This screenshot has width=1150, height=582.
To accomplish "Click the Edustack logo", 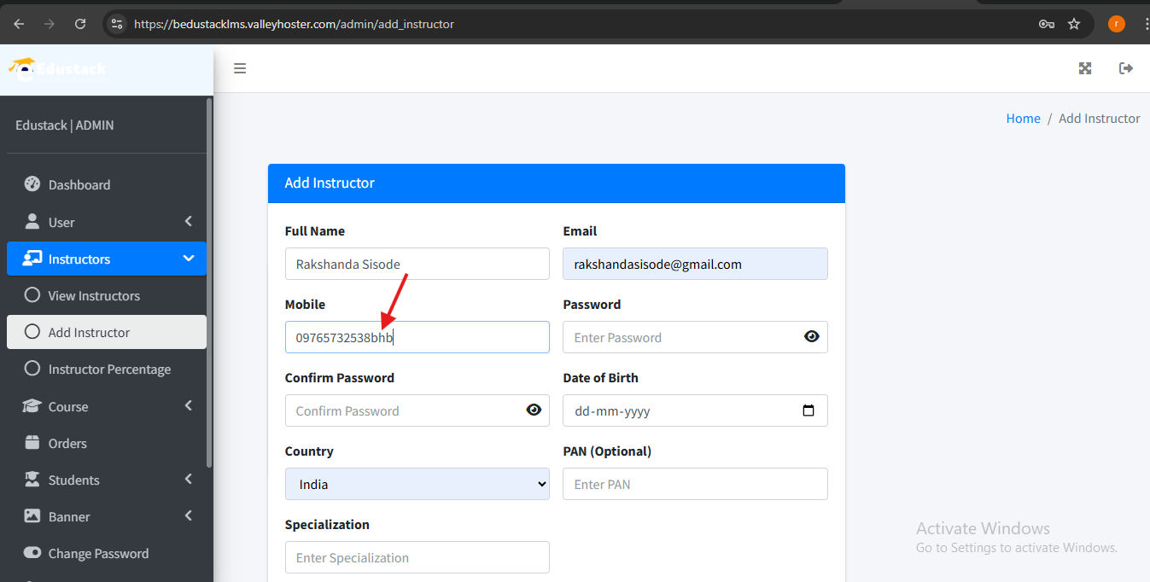I will pos(58,68).
